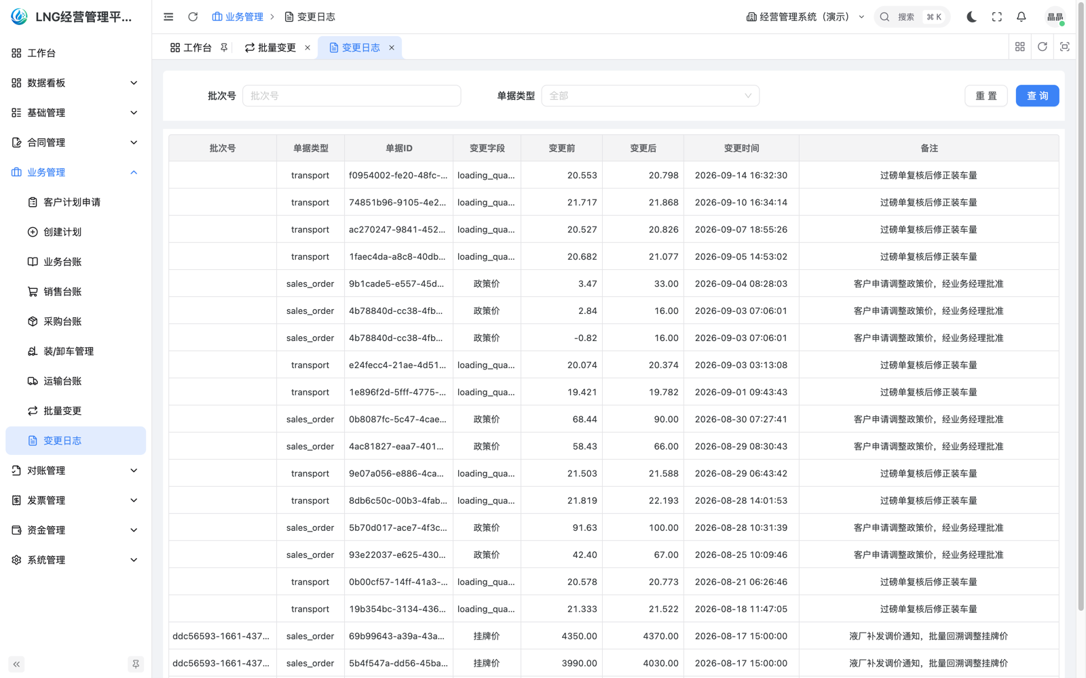Click the refresh icon beside breadcrumb
This screenshot has height=678, width=1086.
point(193,17)
